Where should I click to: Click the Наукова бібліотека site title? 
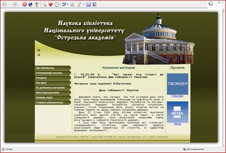click(x=84, y=30)
